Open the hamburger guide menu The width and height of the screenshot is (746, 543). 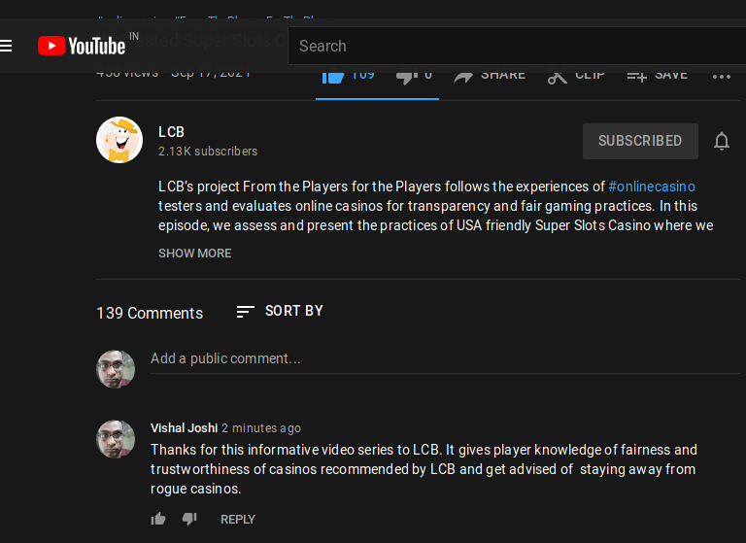click(x=6, y=46)
